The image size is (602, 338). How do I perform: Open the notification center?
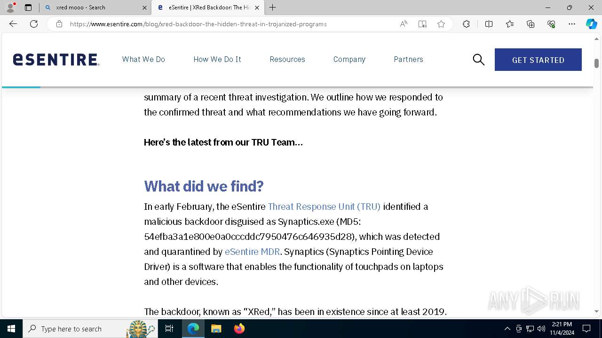(x=586, y=329)
